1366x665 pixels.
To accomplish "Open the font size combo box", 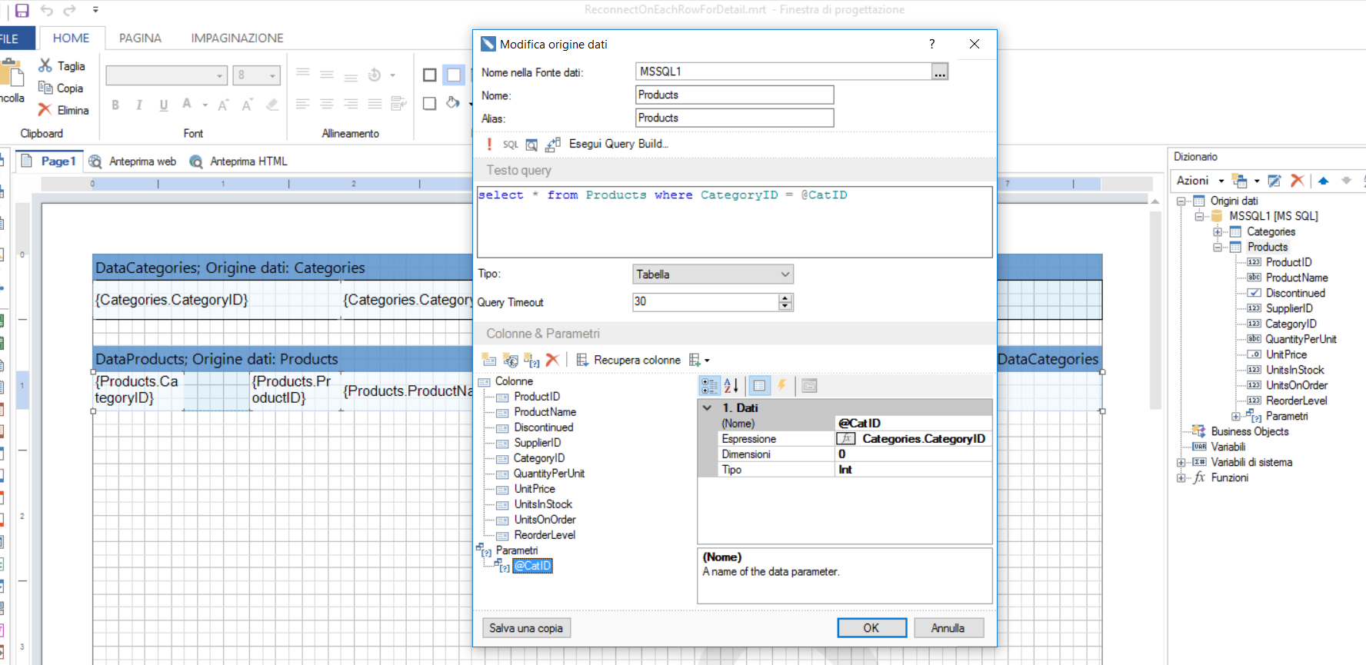I will [257, 75].
